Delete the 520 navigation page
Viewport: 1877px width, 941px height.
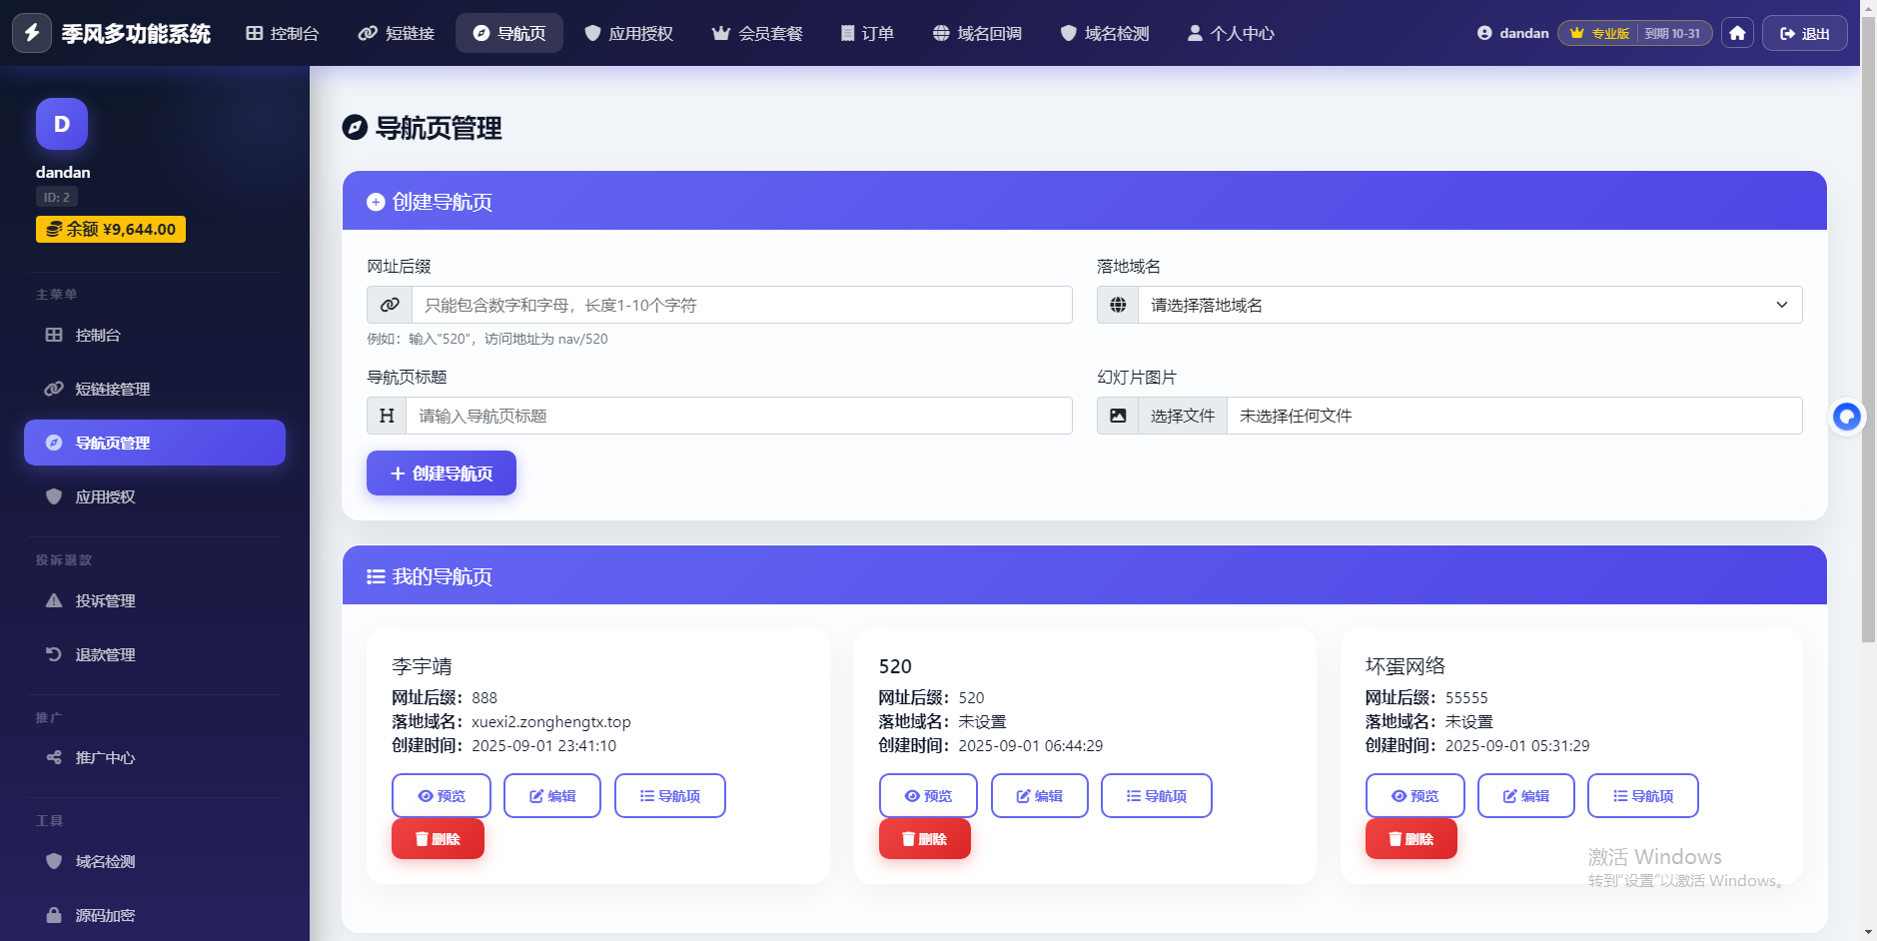coord(925,839)
